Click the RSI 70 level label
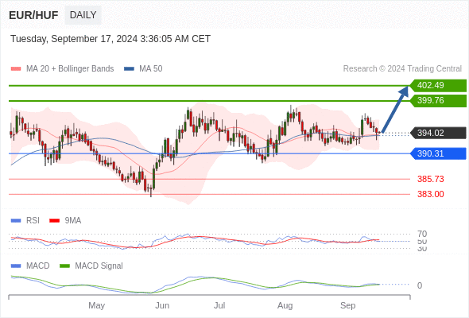Image resolution: width=469 pixels, height=318 pixels. [x=422, y=234]
